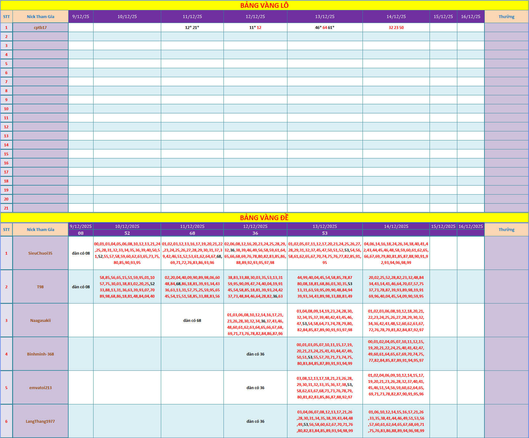Select the Naagasakii nickname cell
Screen dimensions: 529x438
pos(41,320)
